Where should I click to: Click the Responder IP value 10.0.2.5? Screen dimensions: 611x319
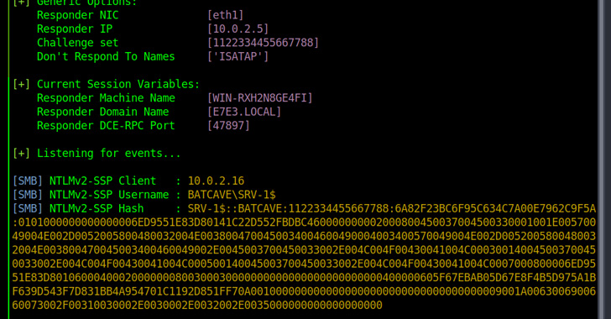pos(238,29)
